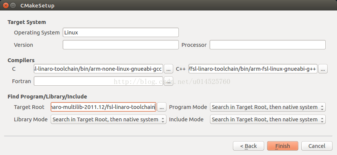Screen dimensions: 337x155
Task: Focus the C compiler path field
Action: [x=98, y=69]
